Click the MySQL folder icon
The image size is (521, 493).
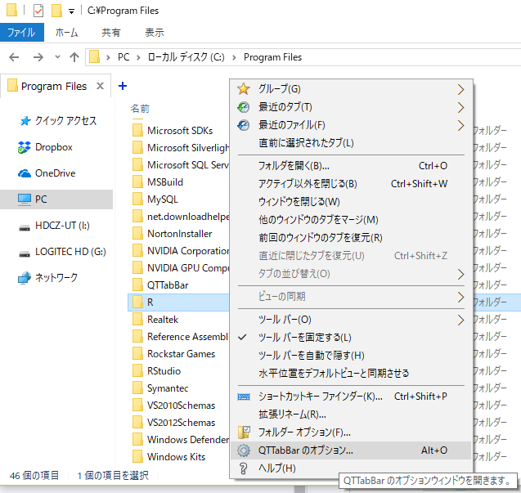137,199
